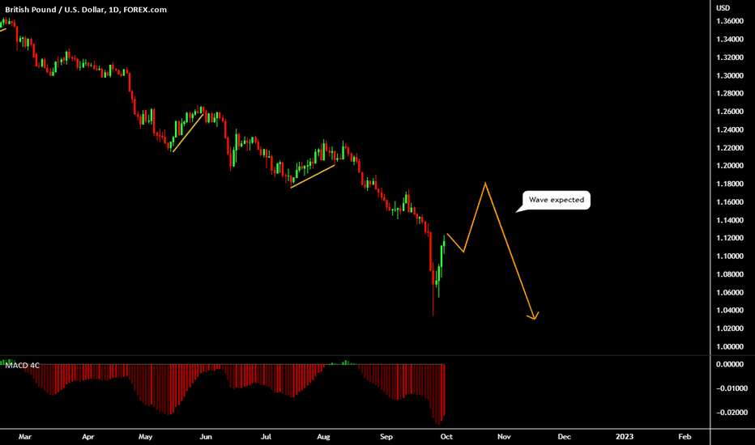Click the MACD 4C indicator label
This screenshot has height=445, width=755.
[22, 366]
